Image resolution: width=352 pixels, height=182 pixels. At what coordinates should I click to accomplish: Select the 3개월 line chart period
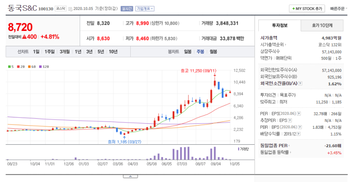tap(65, 52)
